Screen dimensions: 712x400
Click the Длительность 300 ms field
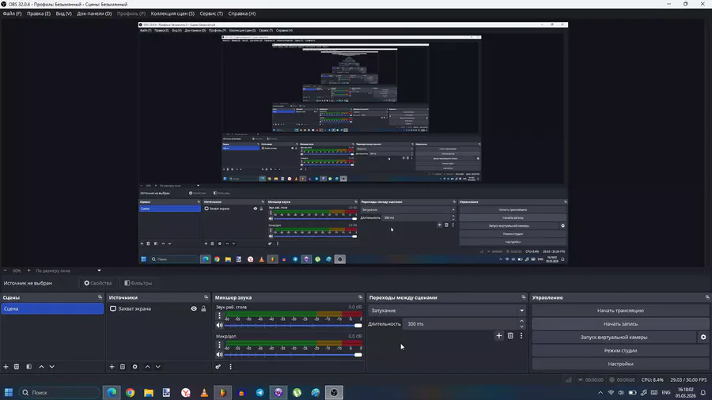coord(460,324)
